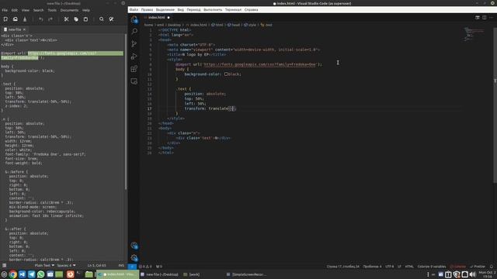This screenshot has height=279, width=497.
Task: Select the new file tab in text editor
Action: (14, 29)
